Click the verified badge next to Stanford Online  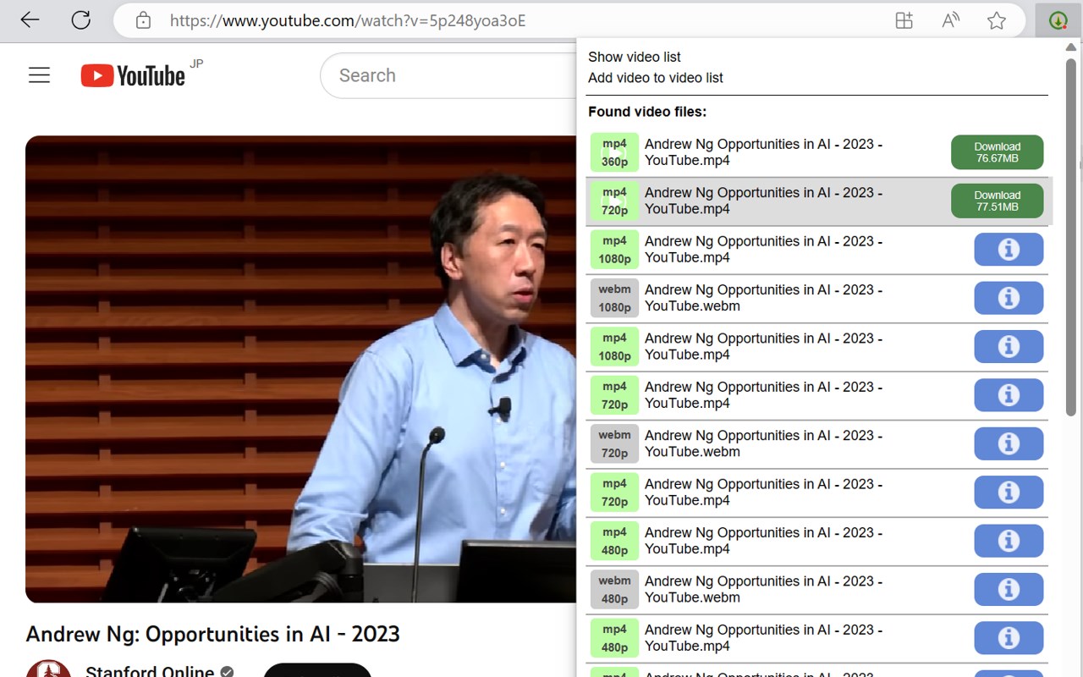(227, 672)
